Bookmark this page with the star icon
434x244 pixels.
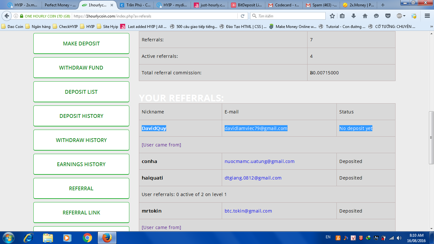click(332, 16)
